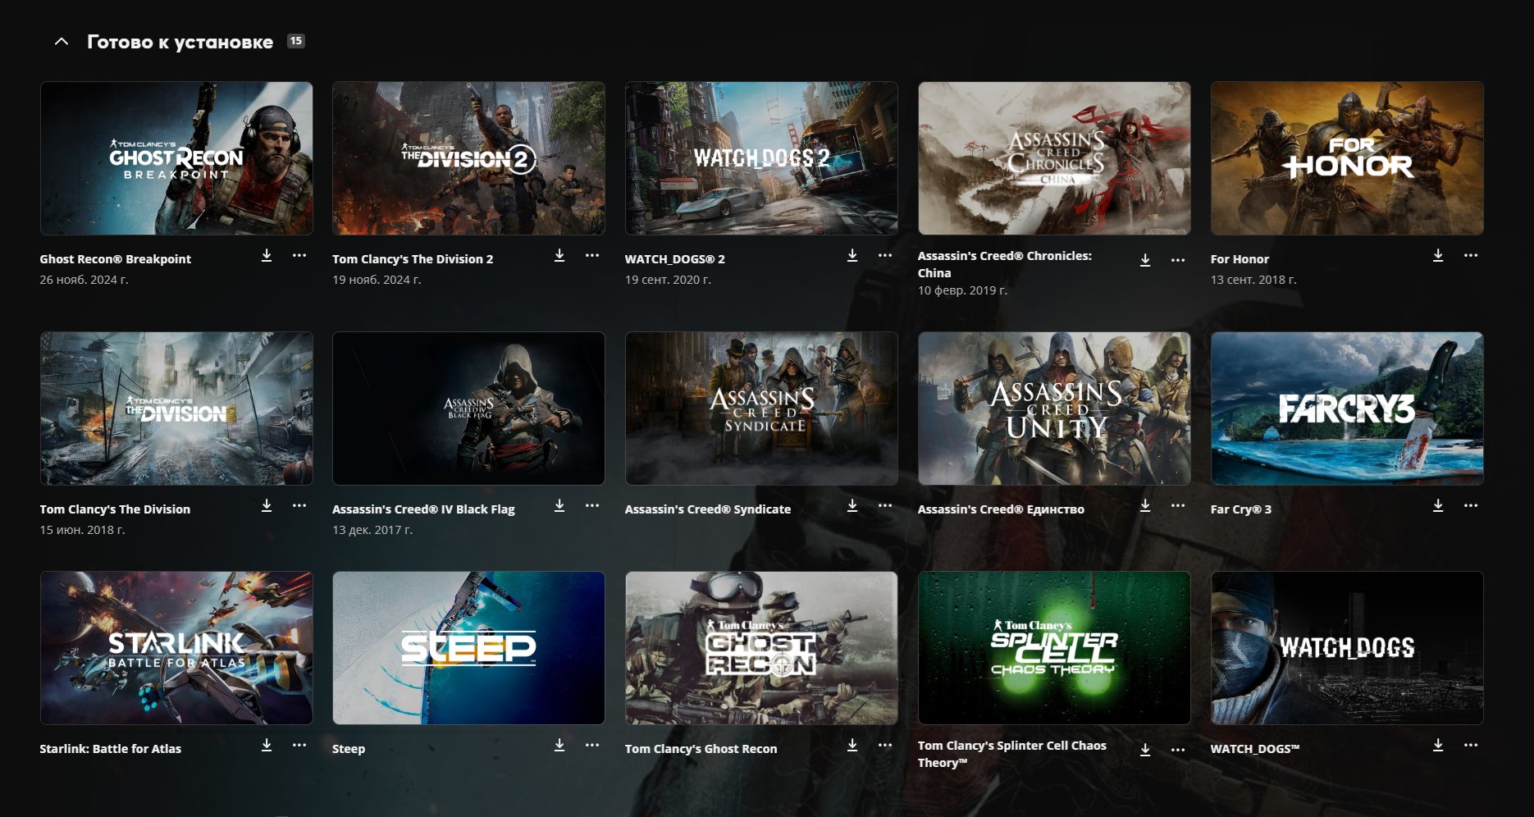Viewport: 1534px width, 817px height.
Task: Open more options for Black Flag
Action: (592, 506)
